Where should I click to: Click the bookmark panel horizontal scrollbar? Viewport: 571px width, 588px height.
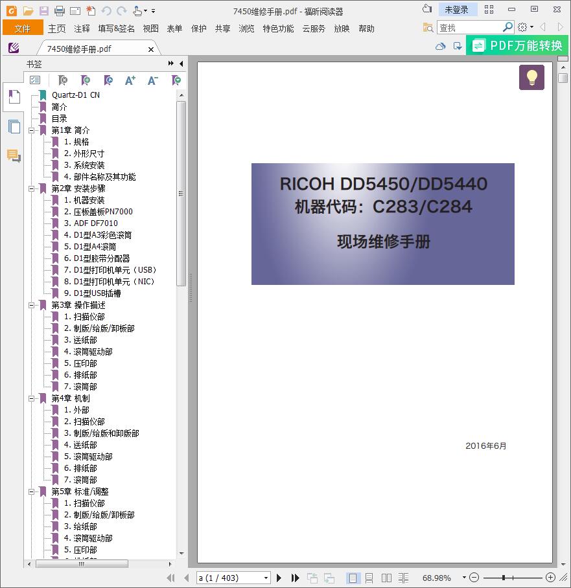click(82, 563)
